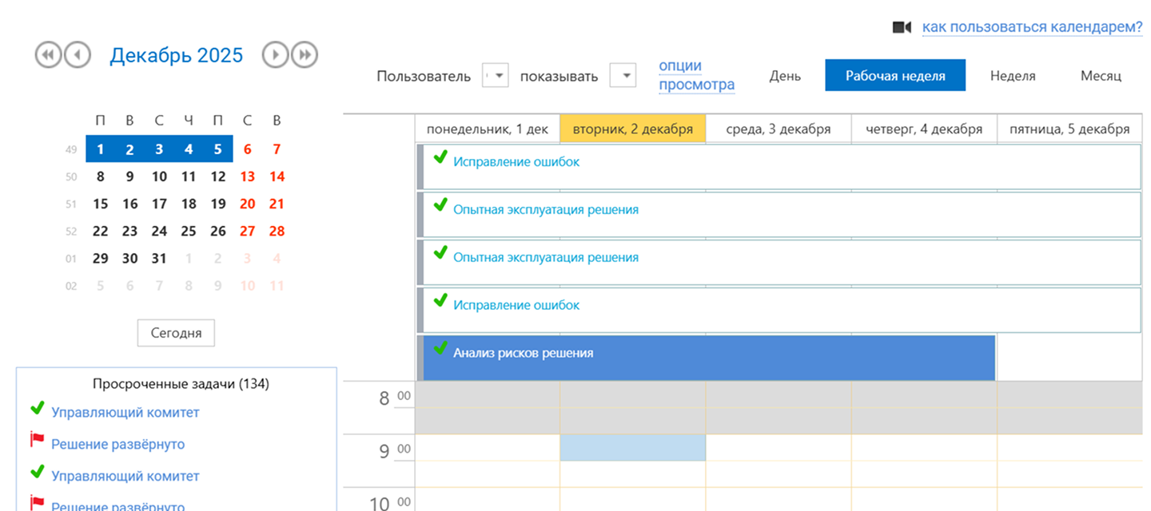Open the 'показывать' dropdown
The image size is (1151, 511).
tap(623, 76)
